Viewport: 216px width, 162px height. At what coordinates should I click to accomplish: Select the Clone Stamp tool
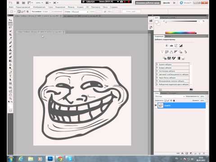[10, 50]
